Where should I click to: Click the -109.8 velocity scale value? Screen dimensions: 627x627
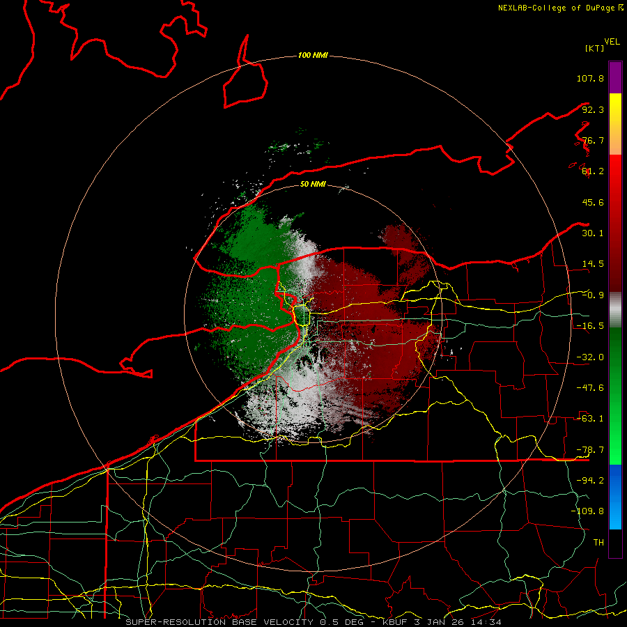[x=587, y=511]
